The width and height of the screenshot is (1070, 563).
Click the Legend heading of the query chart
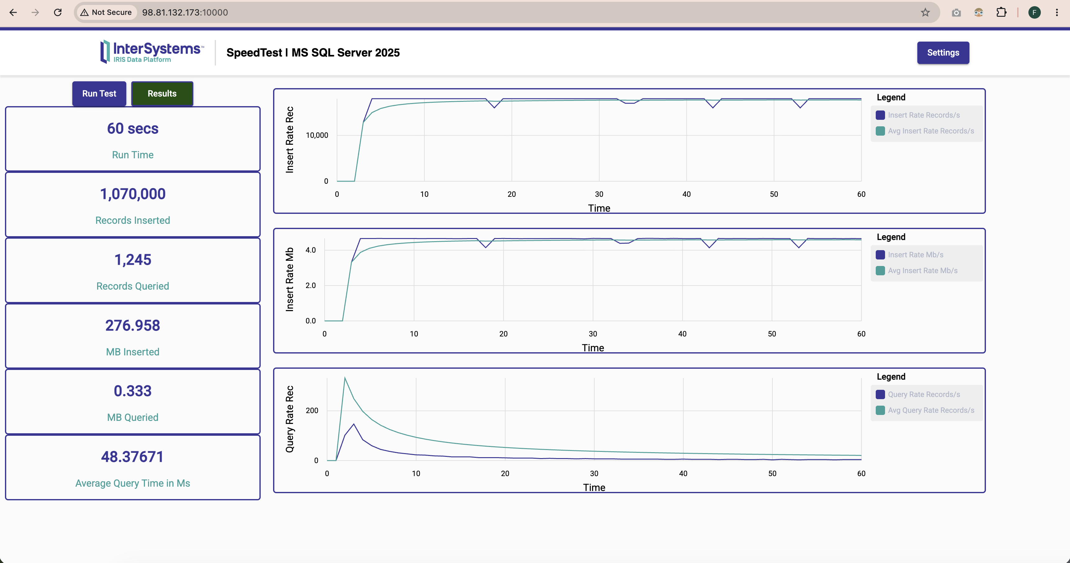tap(891, 377)
